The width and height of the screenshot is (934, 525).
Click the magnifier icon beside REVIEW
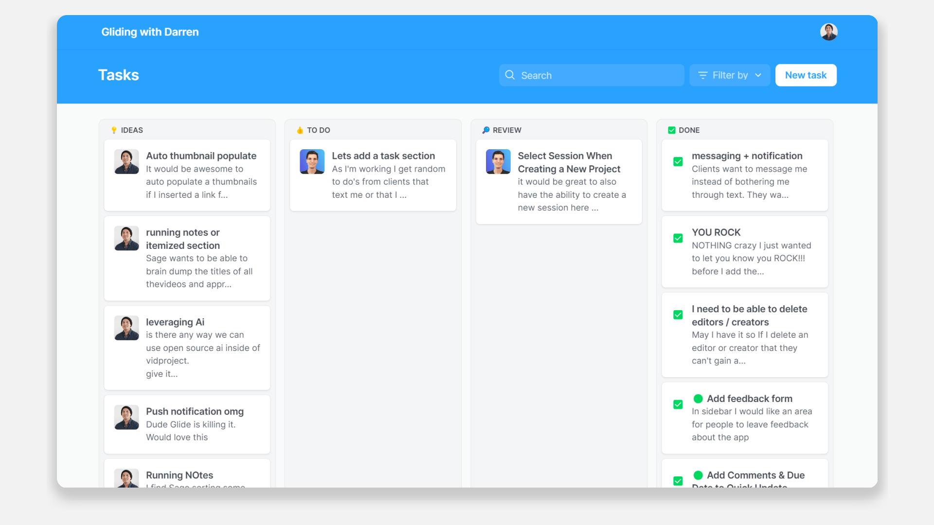pos(485,130)
